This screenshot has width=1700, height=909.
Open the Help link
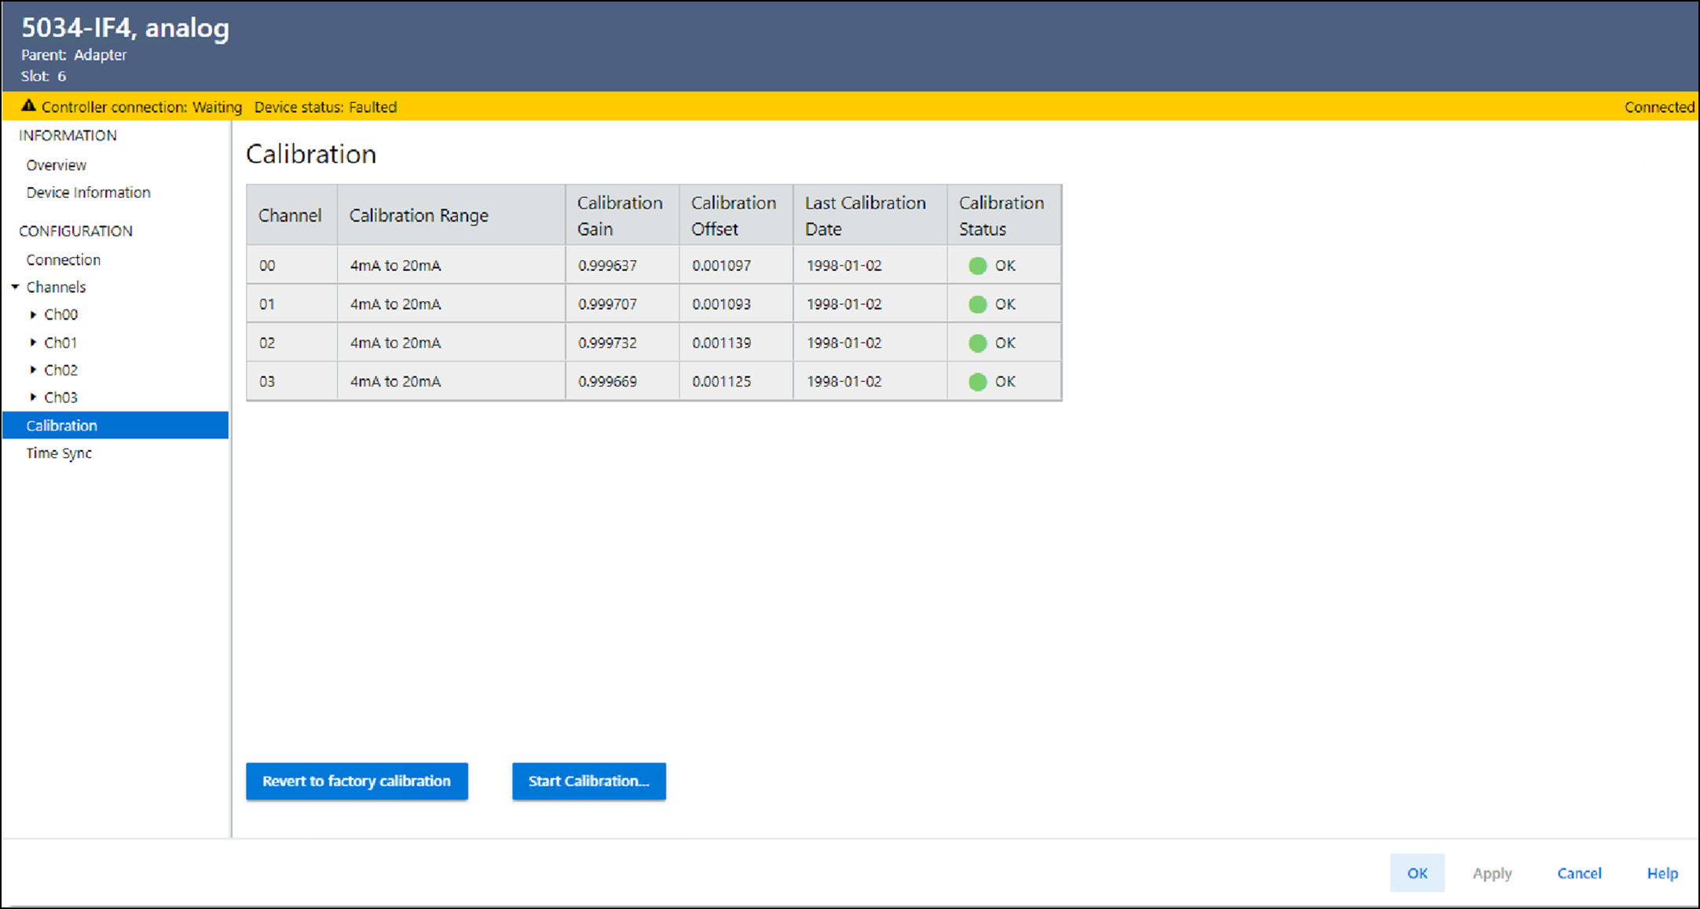(1662, 873)
